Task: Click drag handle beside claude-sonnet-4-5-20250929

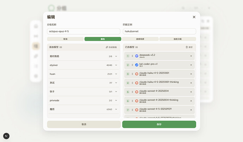Action: pos(132,110)
